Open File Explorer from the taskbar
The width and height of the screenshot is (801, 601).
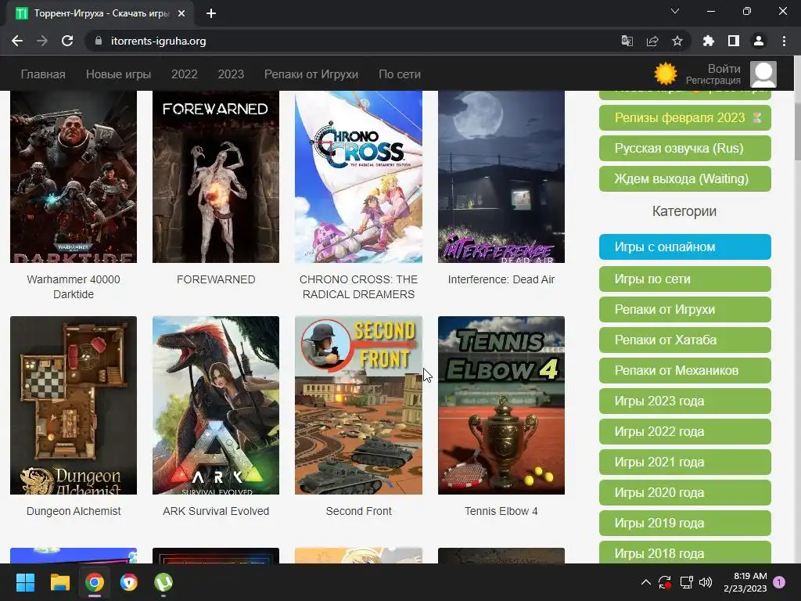point(59,582)
